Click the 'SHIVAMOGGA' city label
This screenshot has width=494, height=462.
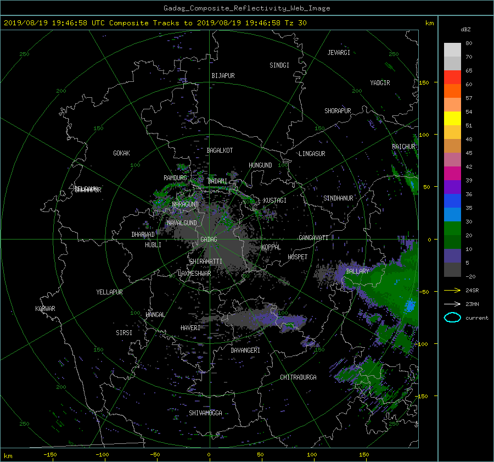[205, 413]
